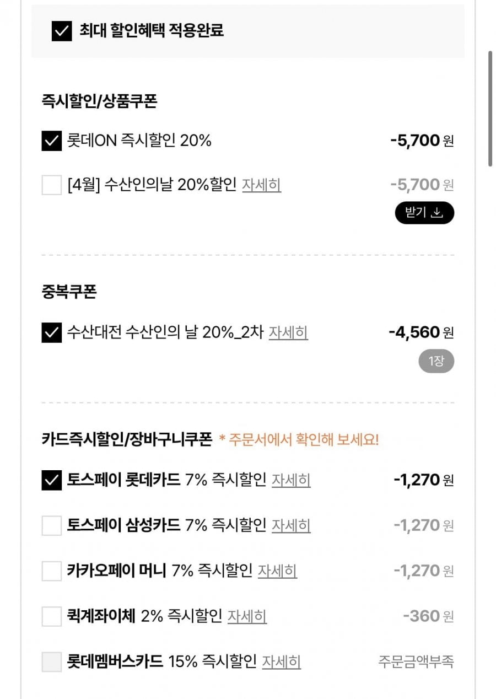Viewport: 496px width, 699px height.
Task: Open 자세히 for 토스페이 롯데카드
Action: (291, 480)
